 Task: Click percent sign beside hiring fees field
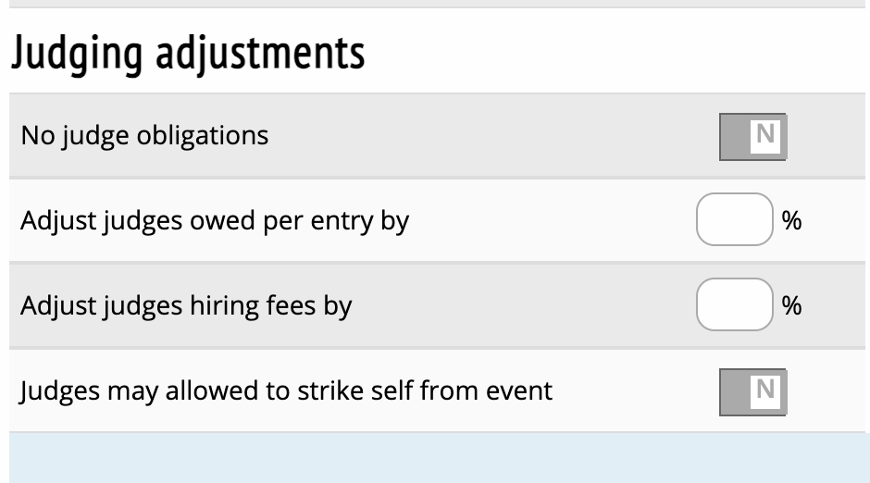[792, 306]
